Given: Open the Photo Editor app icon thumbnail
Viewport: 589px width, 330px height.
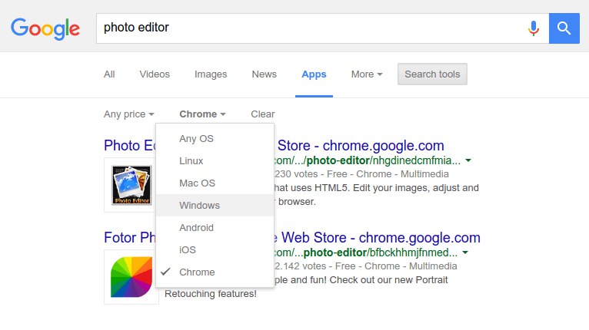Looking at the screenshot, I should pos(131,185).
